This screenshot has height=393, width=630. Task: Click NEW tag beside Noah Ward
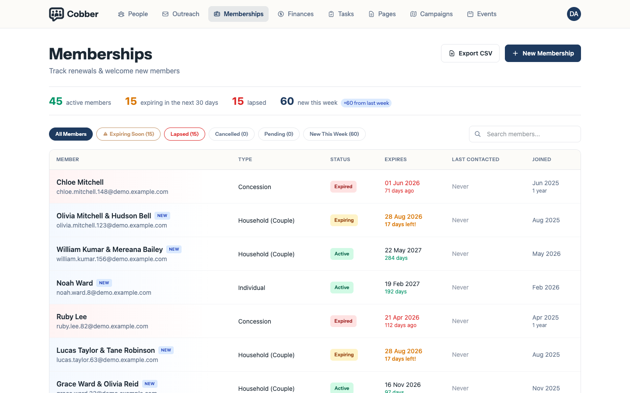click(104, 283)
